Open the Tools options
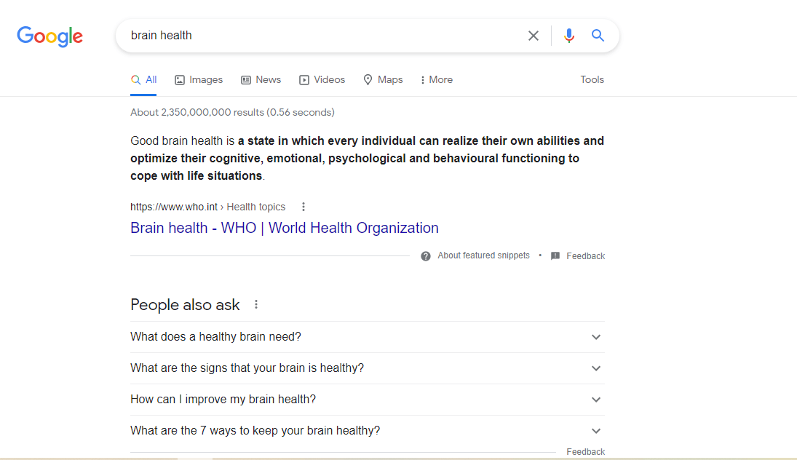Screen dimensions: 797x460 tap(592, 80)
